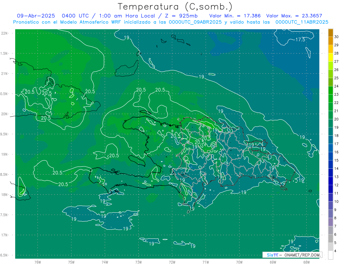Click the '74W' longitude axis label
This screenshot has width=344, height=266.
[x=105, y=262]
